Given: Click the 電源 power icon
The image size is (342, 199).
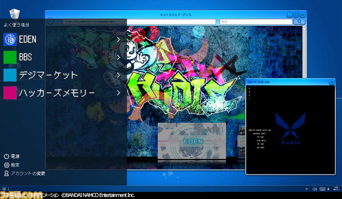Looking at the screenshot, I should click(x=6, y=156).
